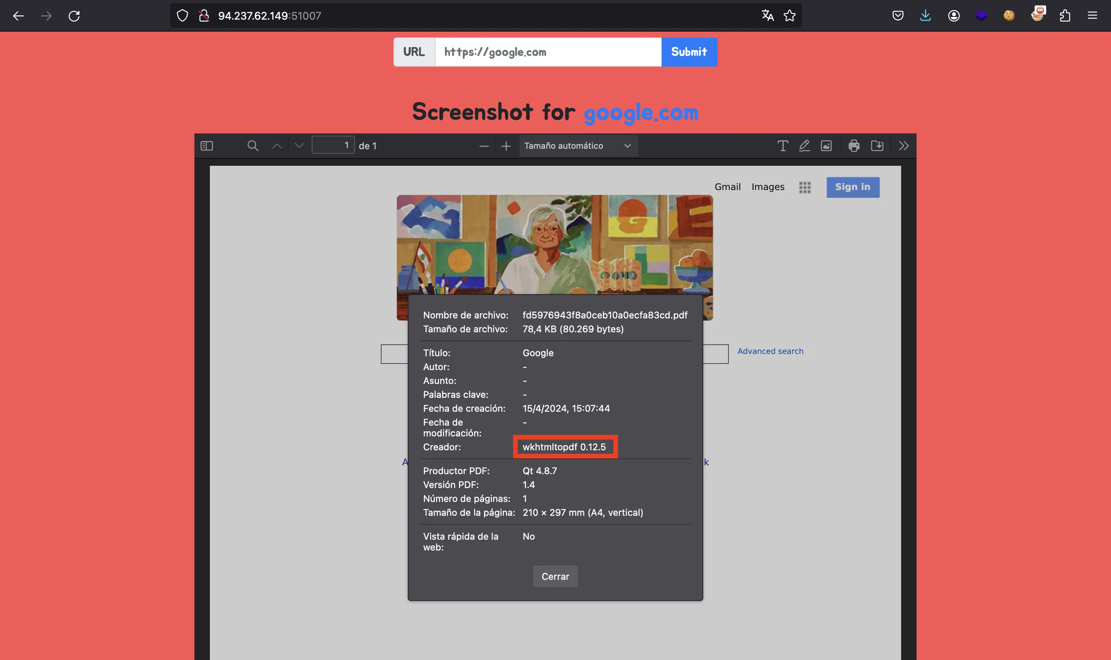
Task: Select the PDF draw pencil tool
Action: click(x=804, y=146)
